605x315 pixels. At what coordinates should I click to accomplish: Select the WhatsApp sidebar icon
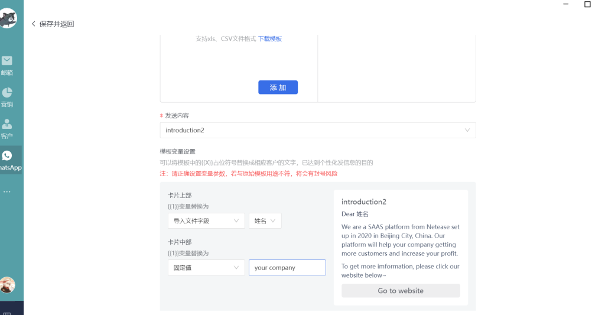coord(7,160)
